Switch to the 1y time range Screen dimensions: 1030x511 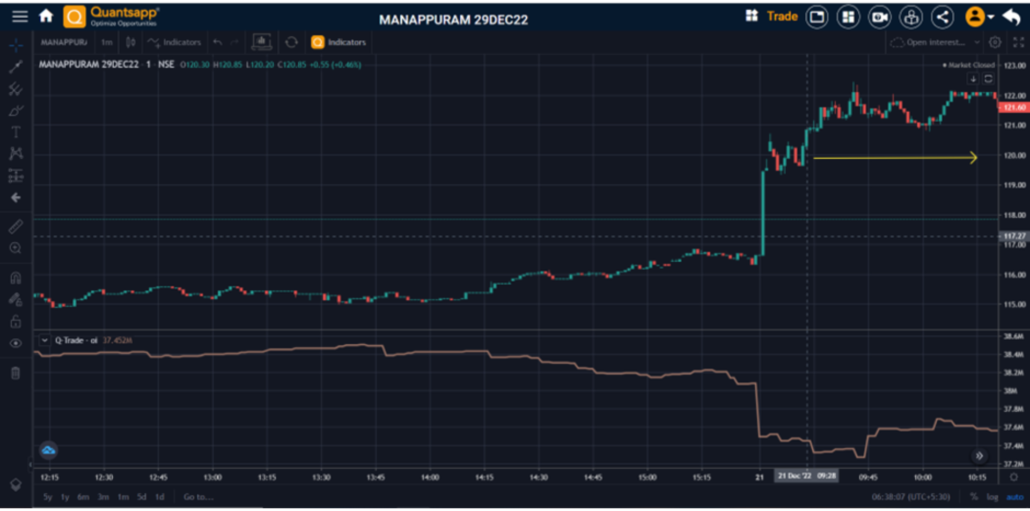(x=65, y=497)
